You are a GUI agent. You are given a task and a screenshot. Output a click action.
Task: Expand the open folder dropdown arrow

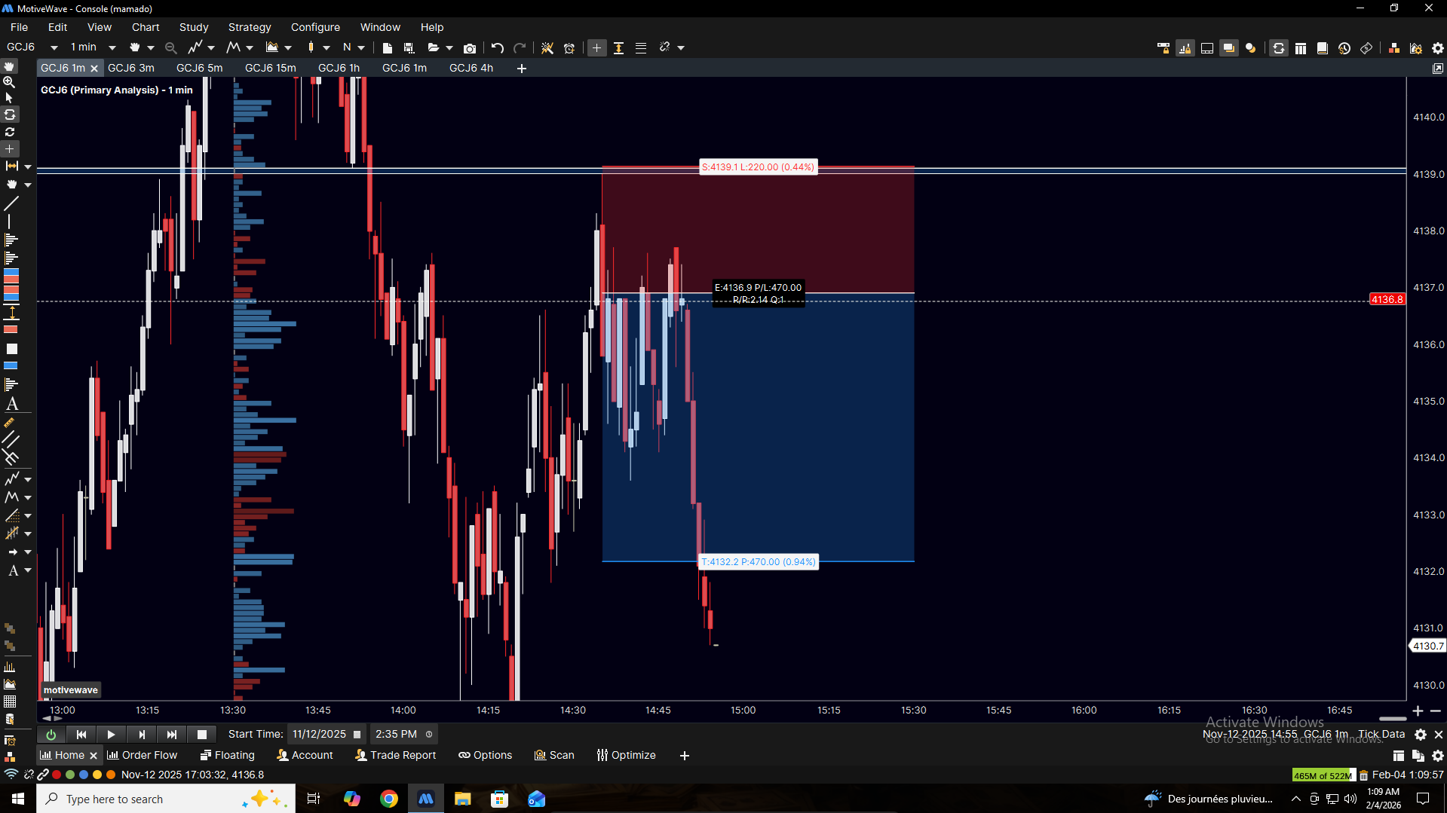[449, 47]
